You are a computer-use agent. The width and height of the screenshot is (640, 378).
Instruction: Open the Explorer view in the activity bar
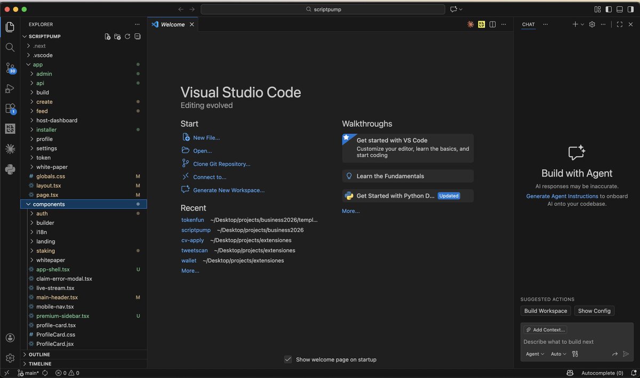click(10, 27)
